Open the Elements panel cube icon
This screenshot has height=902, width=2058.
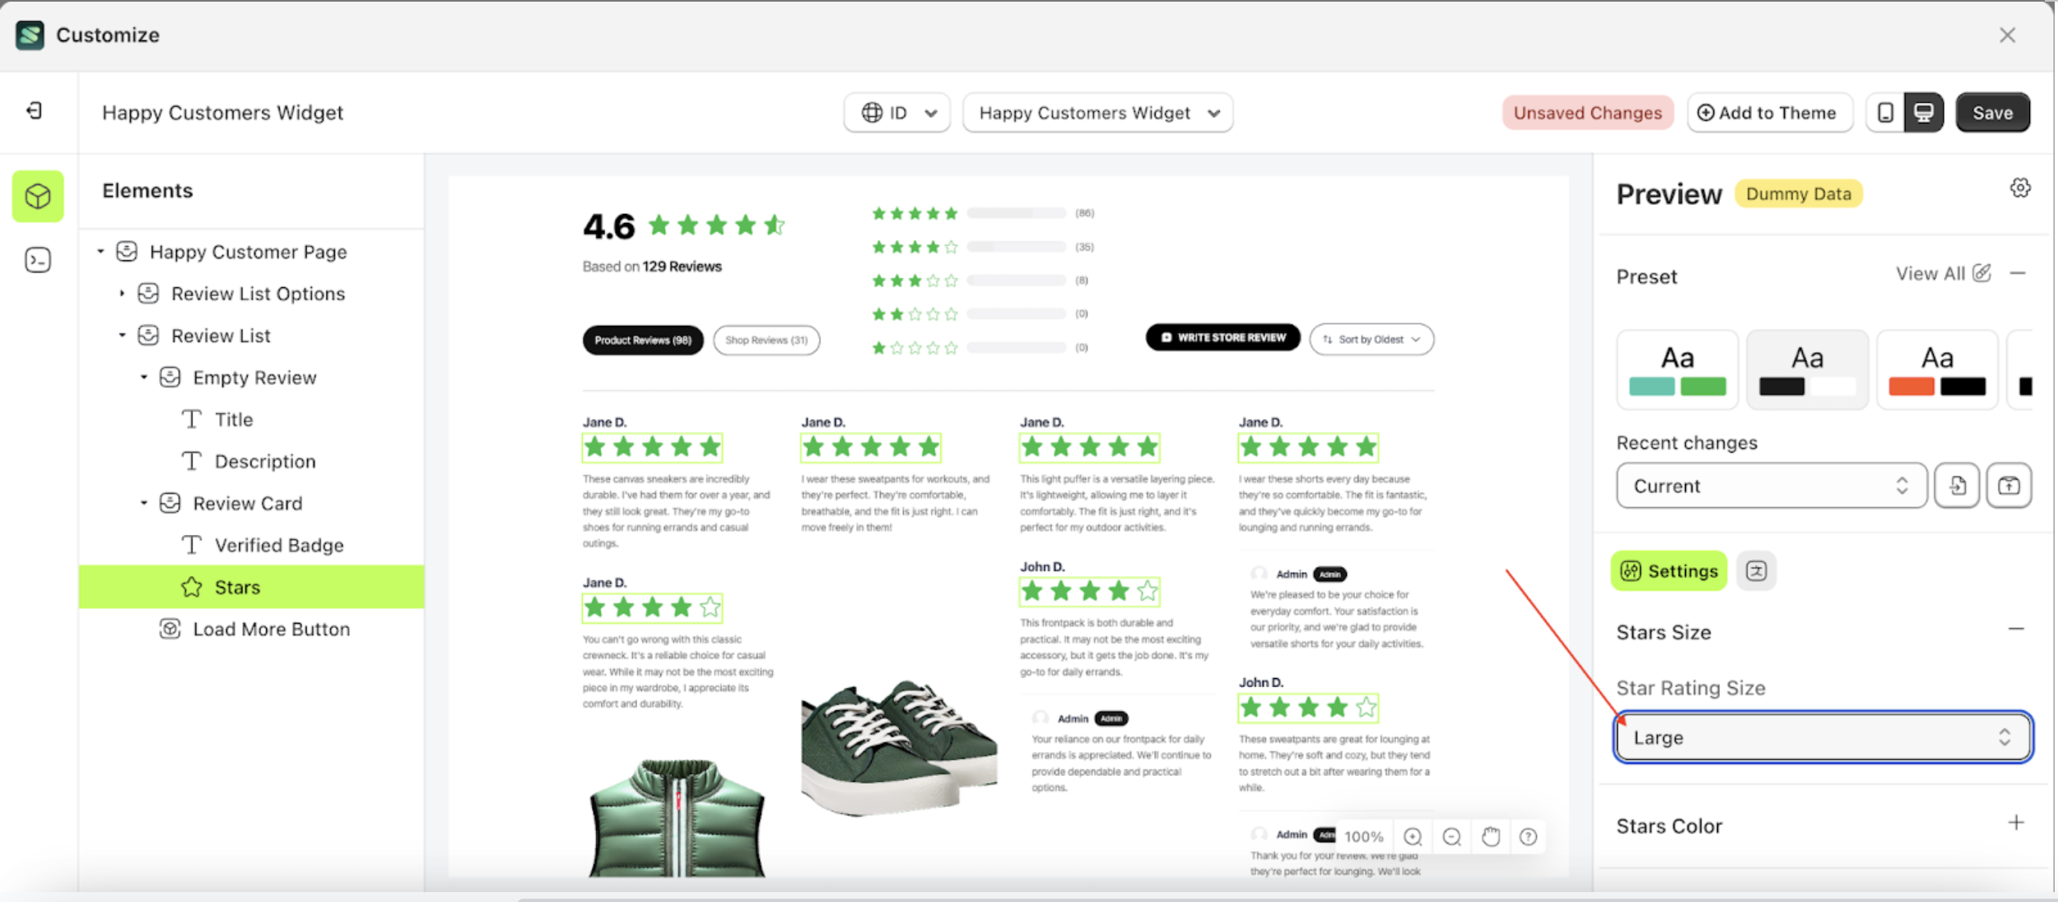tap(37, 196)
